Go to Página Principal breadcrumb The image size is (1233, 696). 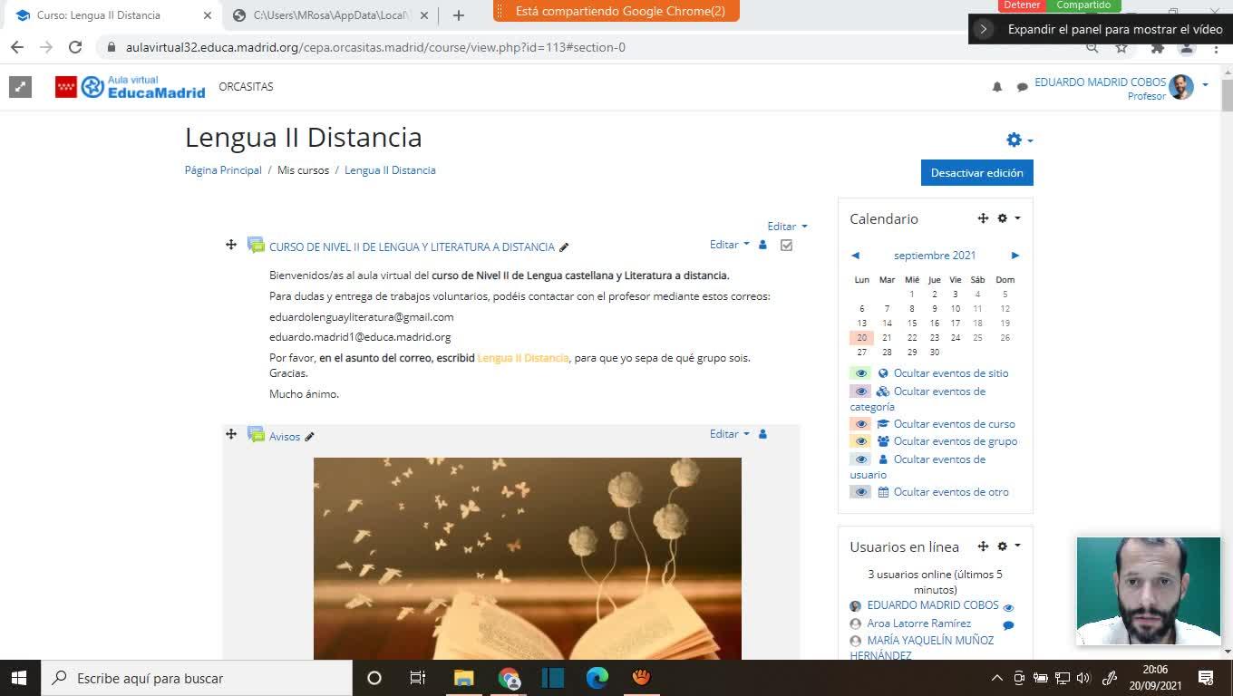click(223, 170)
